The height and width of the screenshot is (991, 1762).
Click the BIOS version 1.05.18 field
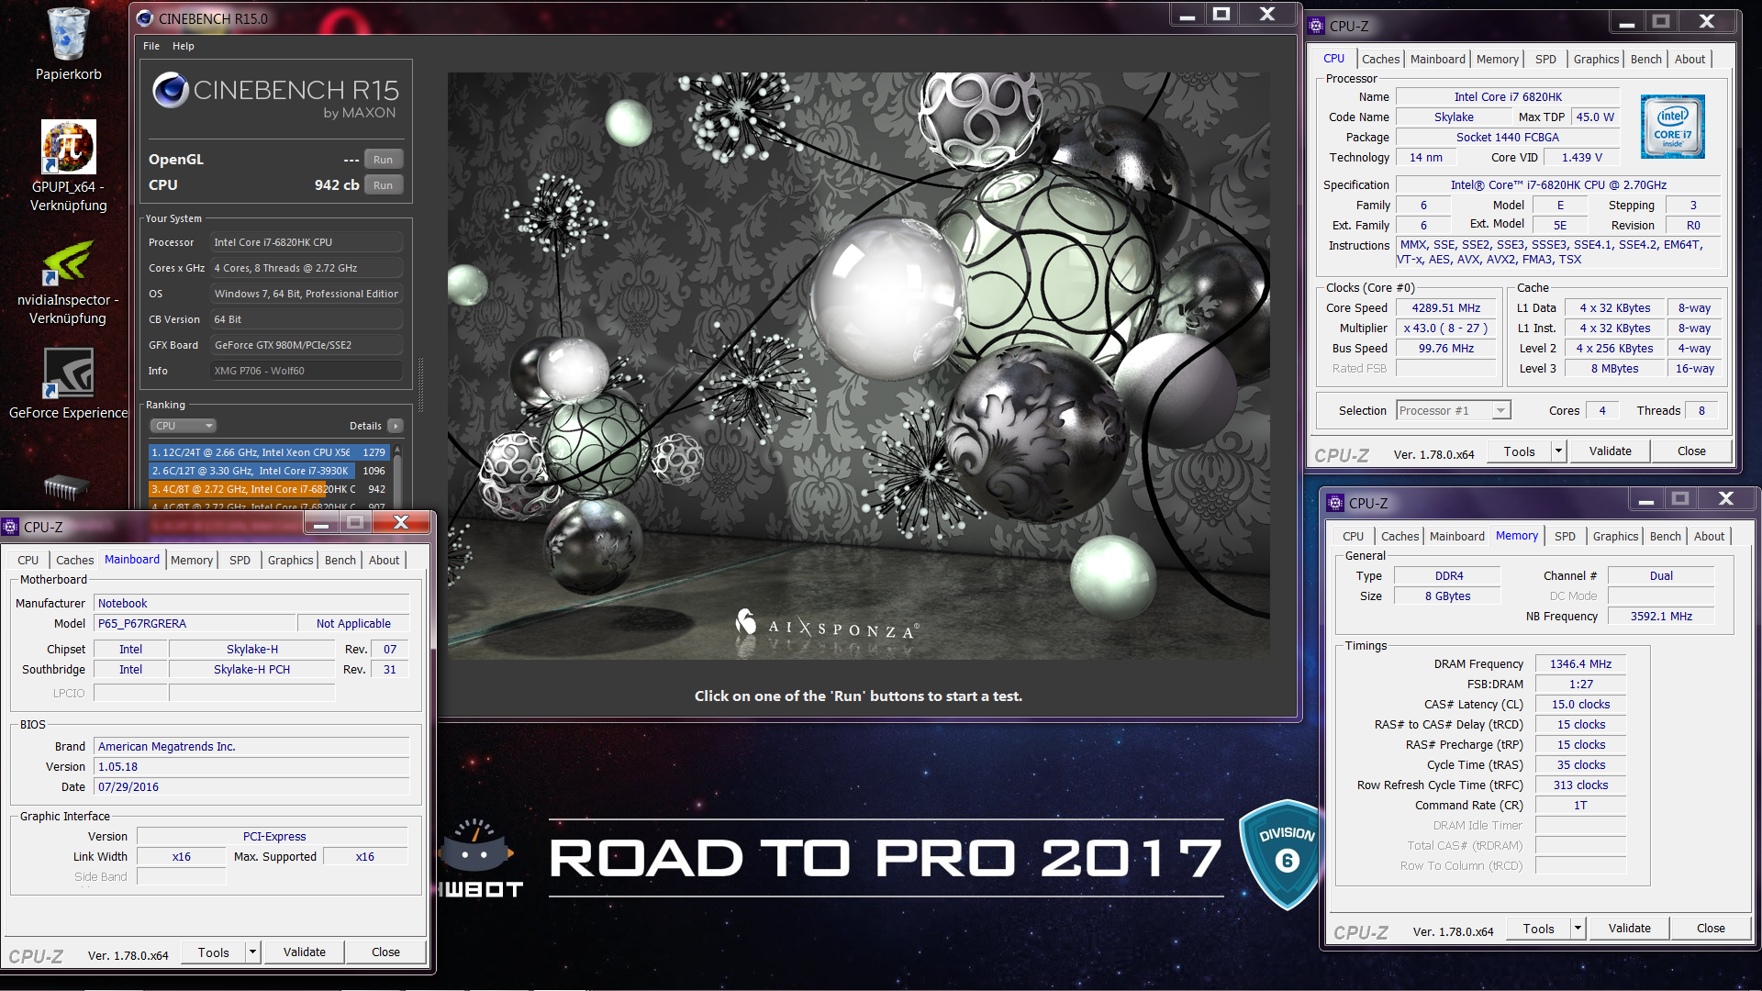point(251,767)
